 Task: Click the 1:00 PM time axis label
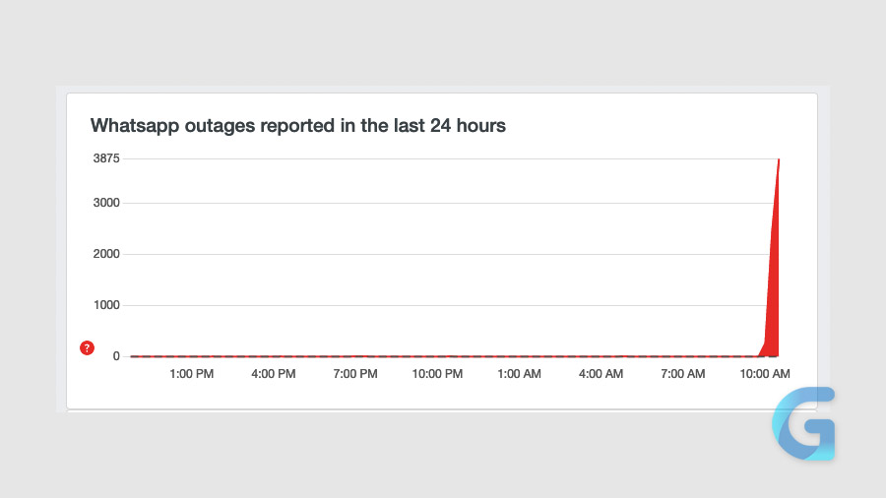point(192,374)
